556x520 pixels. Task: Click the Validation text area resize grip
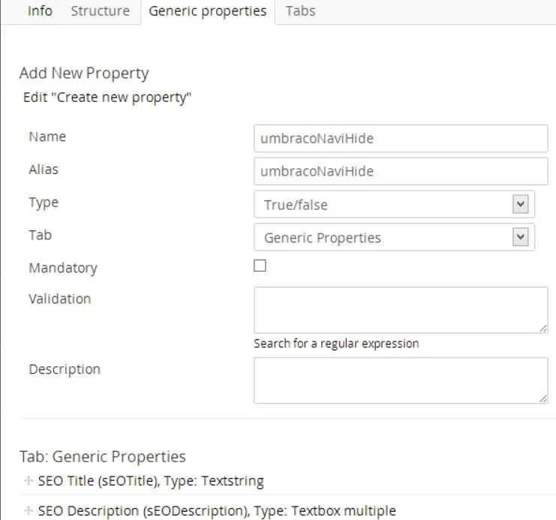pyautogui.click(x=543, y=329)
